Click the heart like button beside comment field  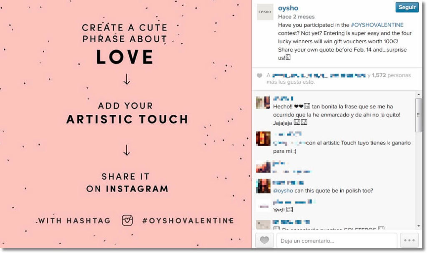click(264, 240)
